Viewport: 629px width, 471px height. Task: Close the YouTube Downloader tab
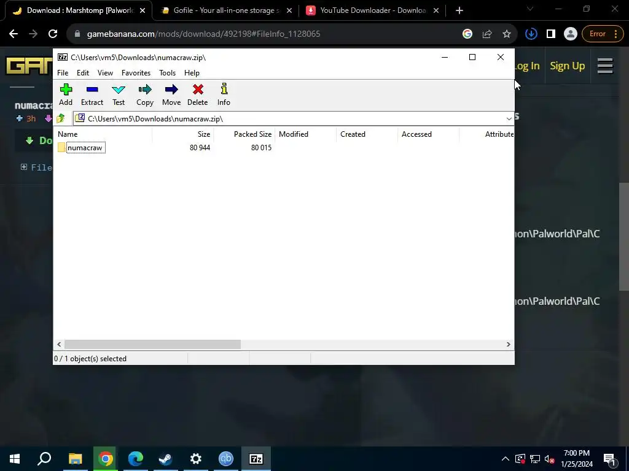pos(436,10)
